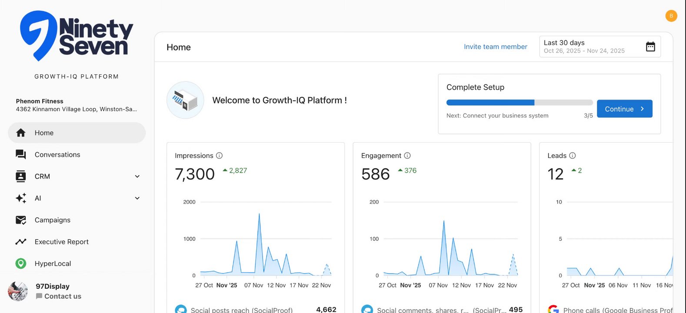This screenshot has height=313, width=686.
Task: Go to the Executive Report page
Action: 62,242
